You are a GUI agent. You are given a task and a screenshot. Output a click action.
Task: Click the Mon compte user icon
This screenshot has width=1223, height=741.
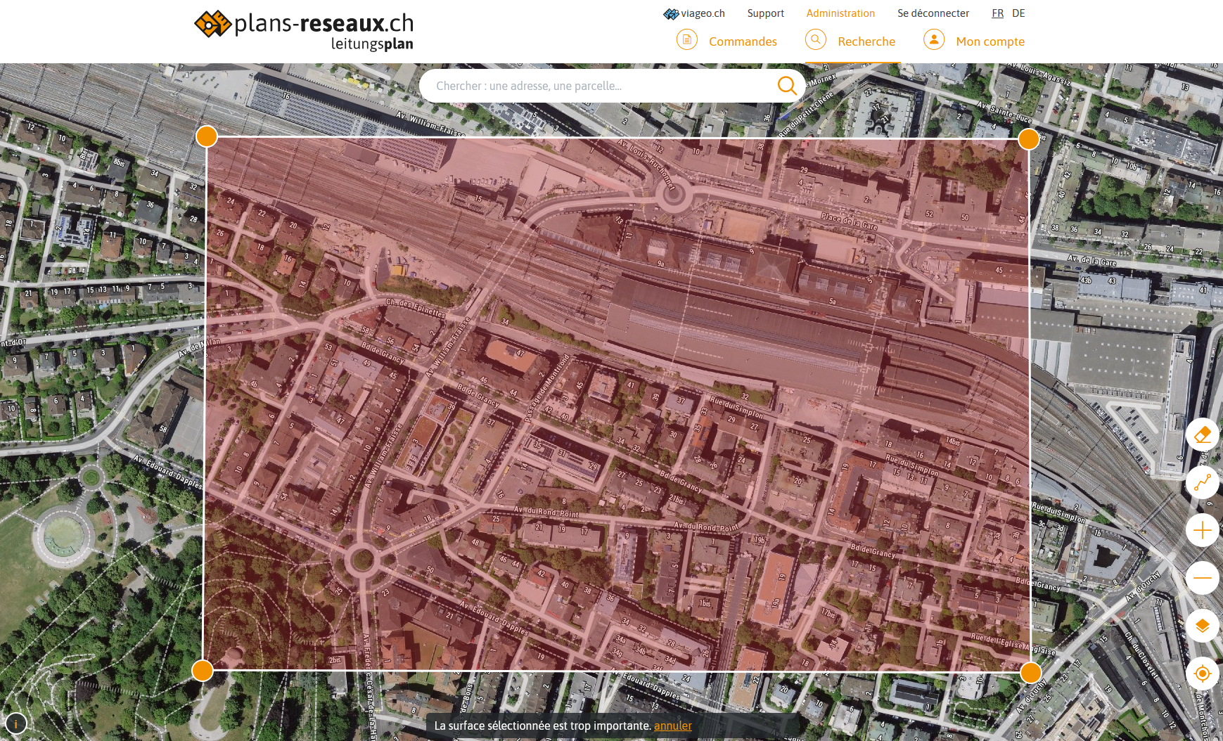(933, 40)
